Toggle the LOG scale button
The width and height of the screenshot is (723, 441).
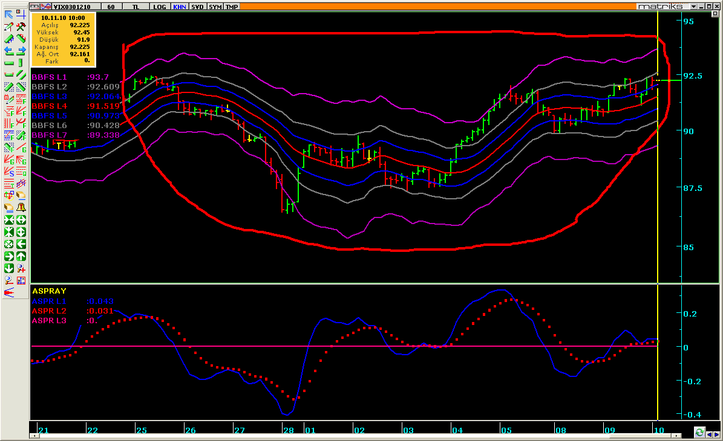click(160, 7)
